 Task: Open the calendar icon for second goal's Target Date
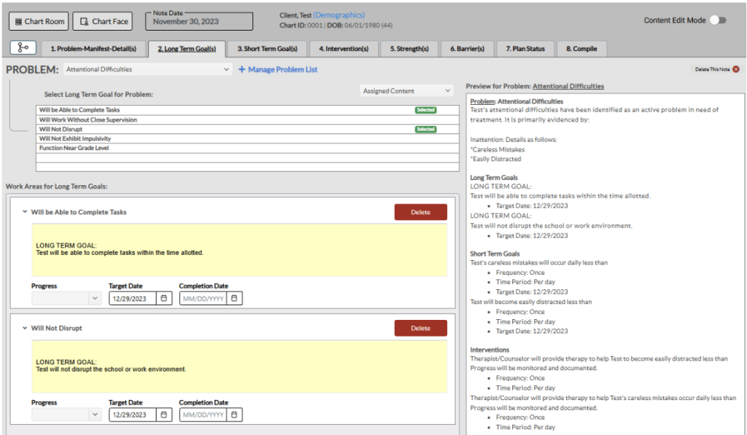pyautogui.click(x=164, y=414)
